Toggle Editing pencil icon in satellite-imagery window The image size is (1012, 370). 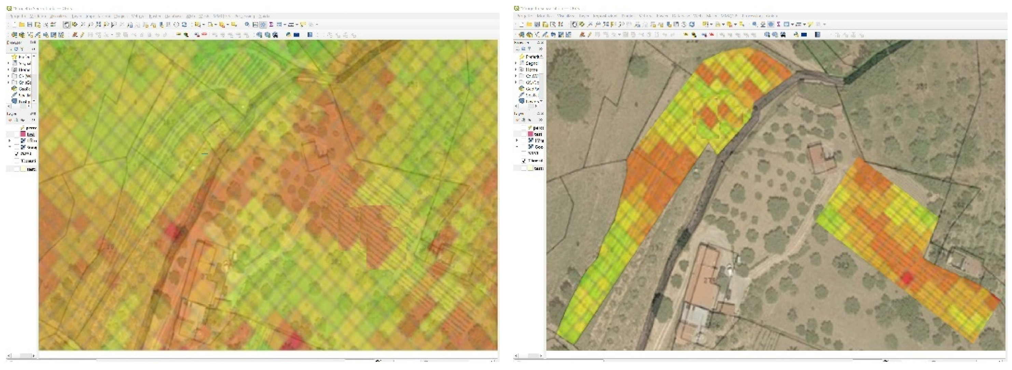pyautogui.click(x=589, y=35)
